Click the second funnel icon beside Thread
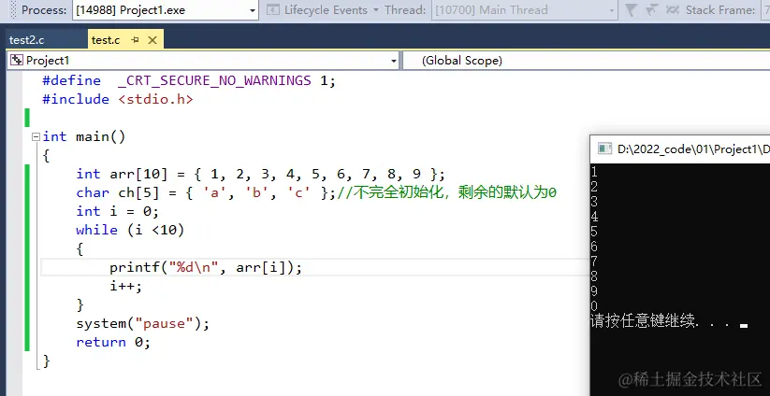770x396 pixels. (652, 9)
